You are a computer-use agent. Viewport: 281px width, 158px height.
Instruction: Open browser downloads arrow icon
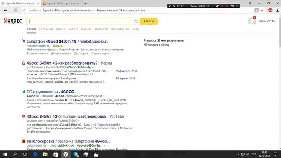(x=277, y=11)
